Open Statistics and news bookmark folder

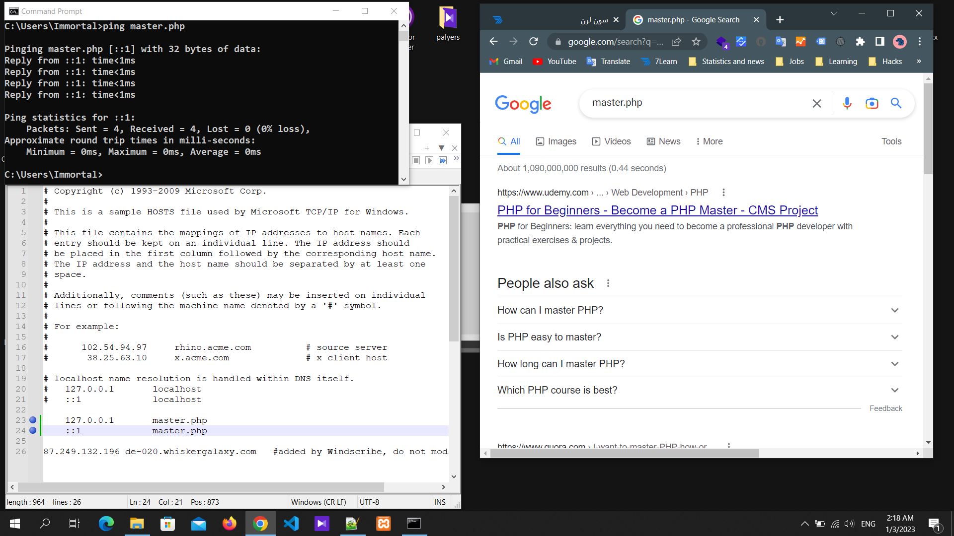pos(726,62)
